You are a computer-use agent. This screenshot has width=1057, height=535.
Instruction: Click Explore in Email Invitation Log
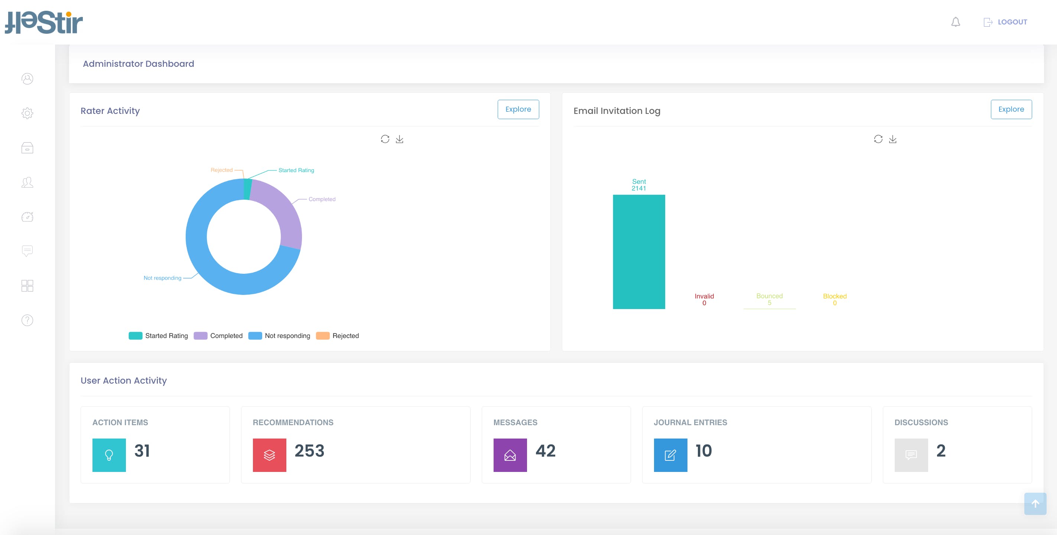tap(1011, 109)
